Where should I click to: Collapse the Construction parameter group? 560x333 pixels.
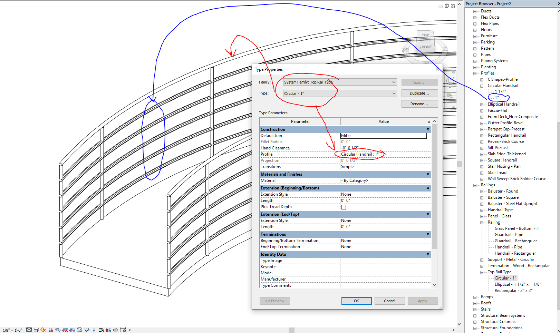[428, 129]
